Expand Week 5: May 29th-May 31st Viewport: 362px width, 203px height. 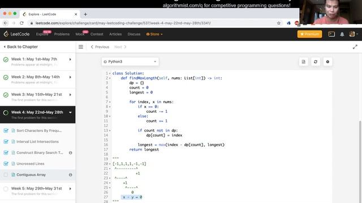[70, 188]
